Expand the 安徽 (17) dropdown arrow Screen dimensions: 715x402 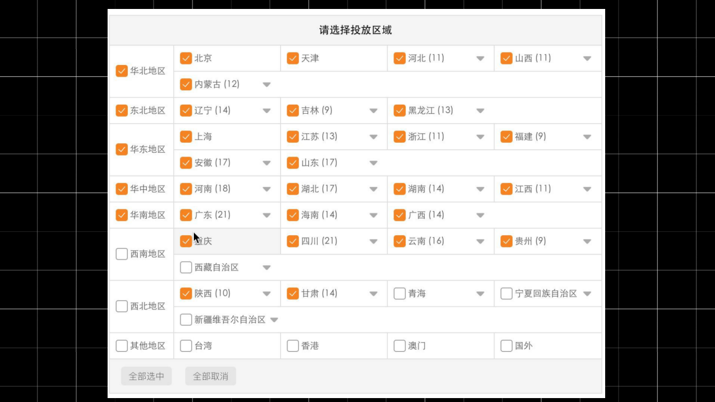click(x=267, y=163)
